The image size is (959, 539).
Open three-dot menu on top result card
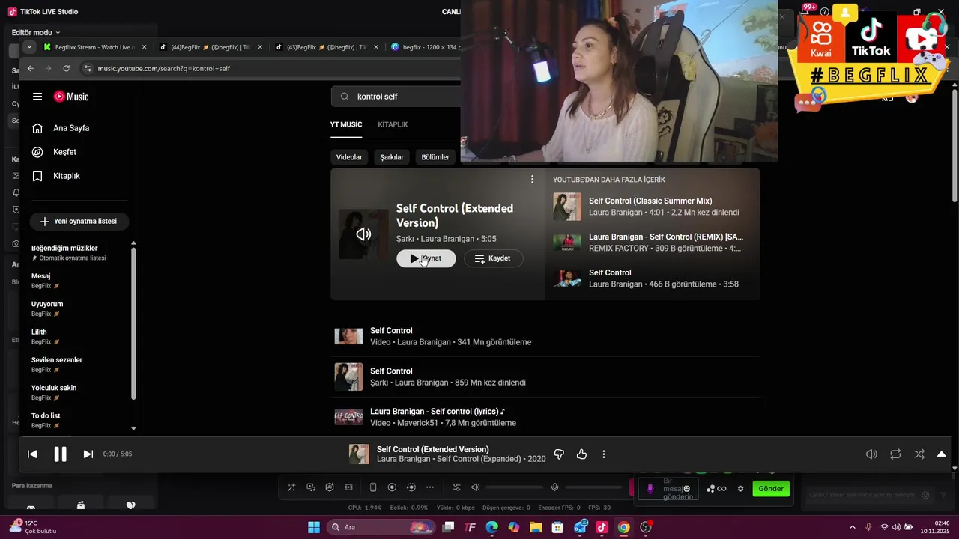(x=532, y=180)
